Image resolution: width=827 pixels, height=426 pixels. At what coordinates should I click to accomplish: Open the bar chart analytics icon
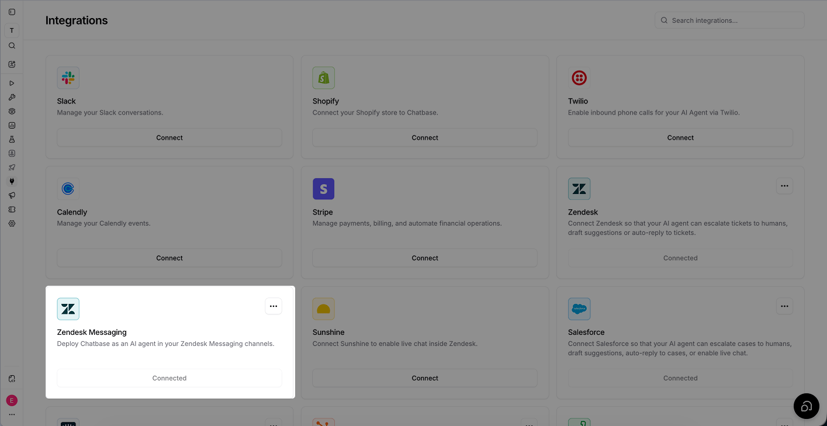[x=12, y=126]
